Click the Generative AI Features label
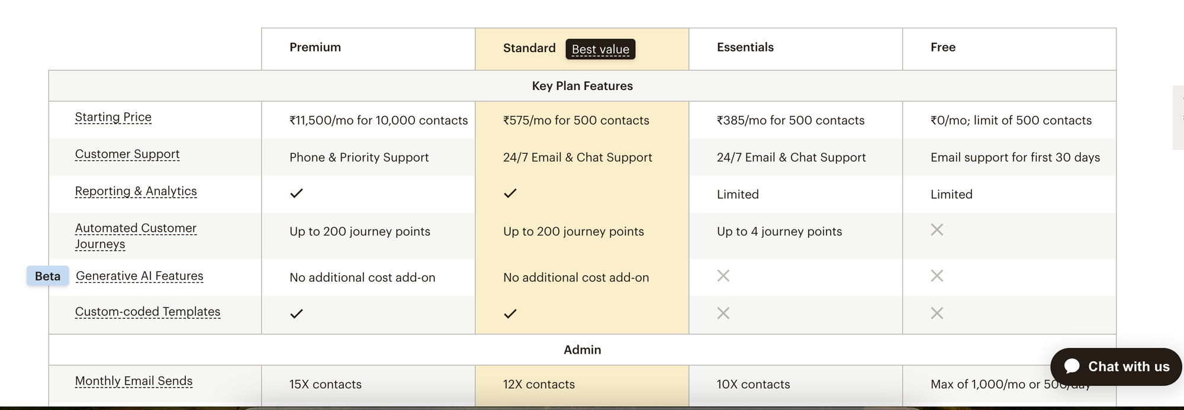This screenshot has height=410, width=1184. point(139,276)
